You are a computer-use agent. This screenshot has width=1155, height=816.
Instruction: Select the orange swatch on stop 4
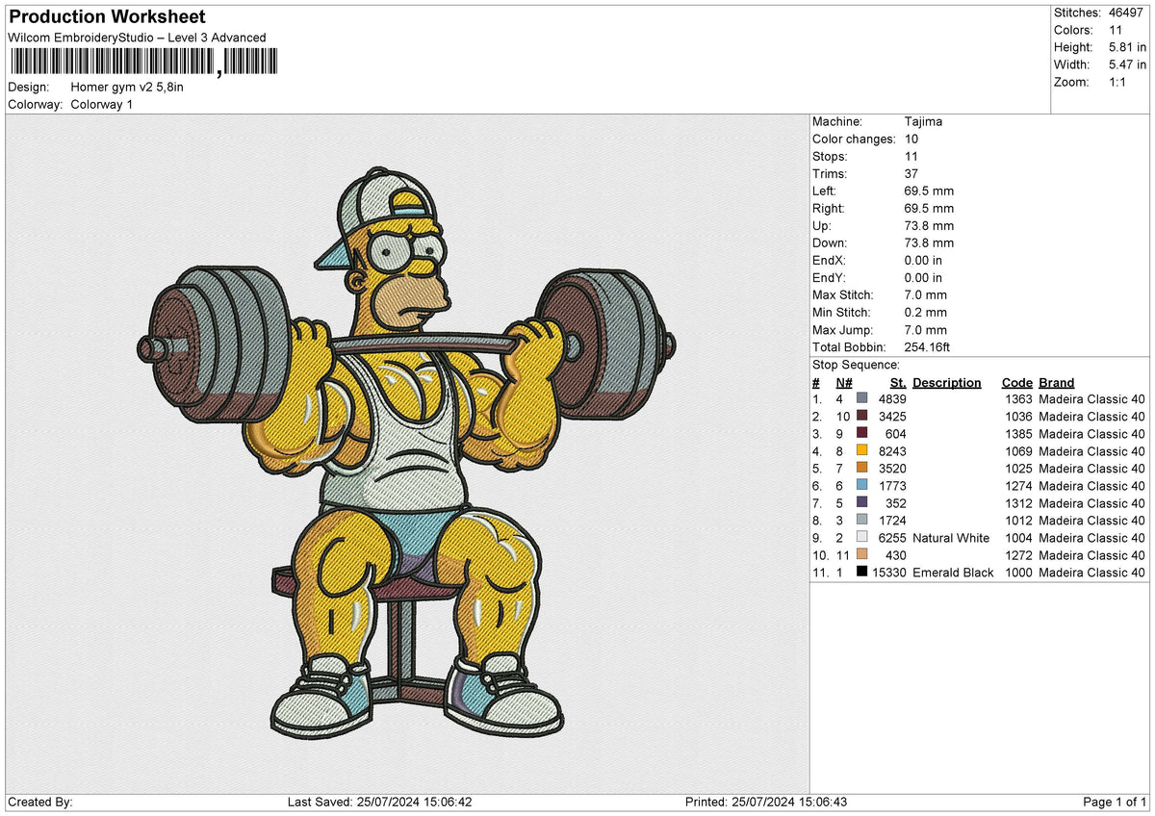[x=862, y=451]
